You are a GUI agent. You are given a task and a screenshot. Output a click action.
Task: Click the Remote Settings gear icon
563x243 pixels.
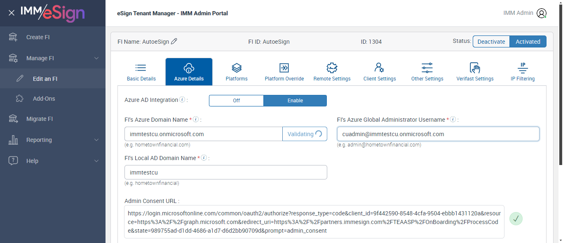pos(332,68)
